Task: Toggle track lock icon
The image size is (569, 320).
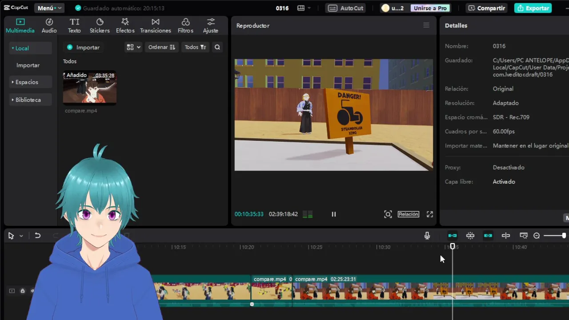Action: coord(22,291)
